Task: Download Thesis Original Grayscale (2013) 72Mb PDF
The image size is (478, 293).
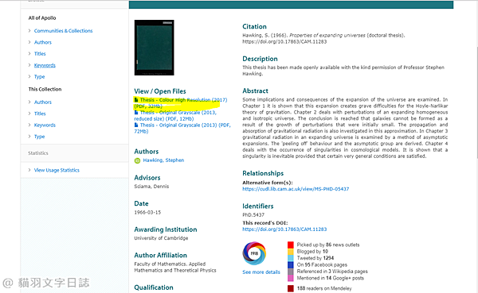Action: 182,129
